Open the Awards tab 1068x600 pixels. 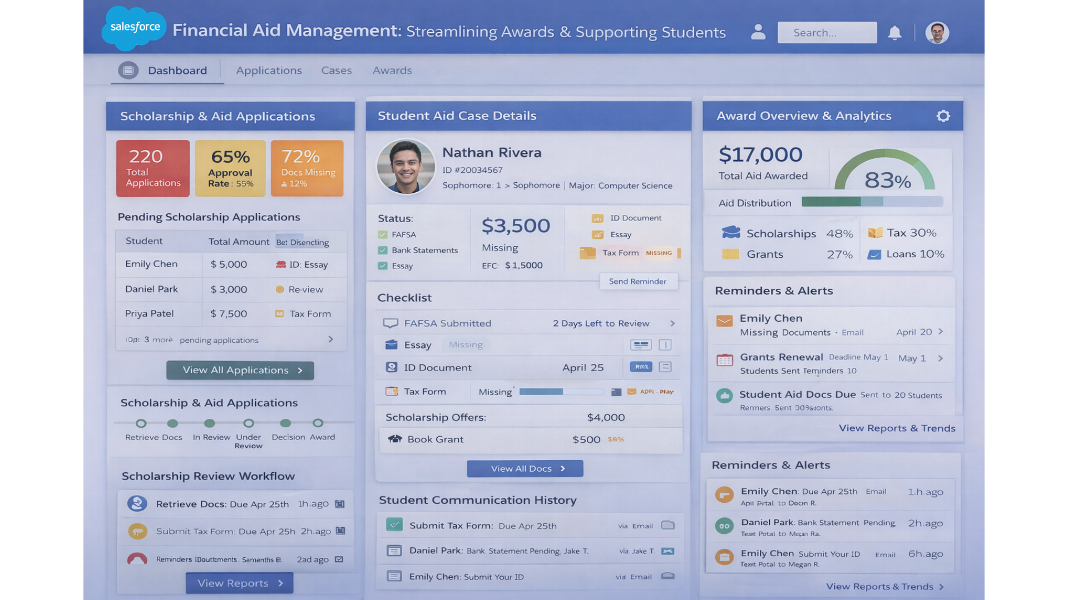(x=392, y=70)
